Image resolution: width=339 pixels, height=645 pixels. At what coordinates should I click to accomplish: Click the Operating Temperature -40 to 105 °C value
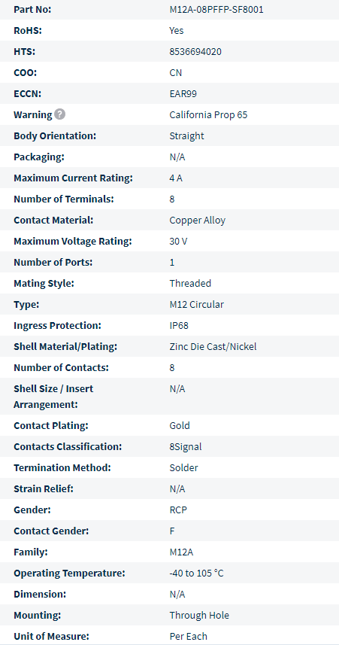[196, 573]
